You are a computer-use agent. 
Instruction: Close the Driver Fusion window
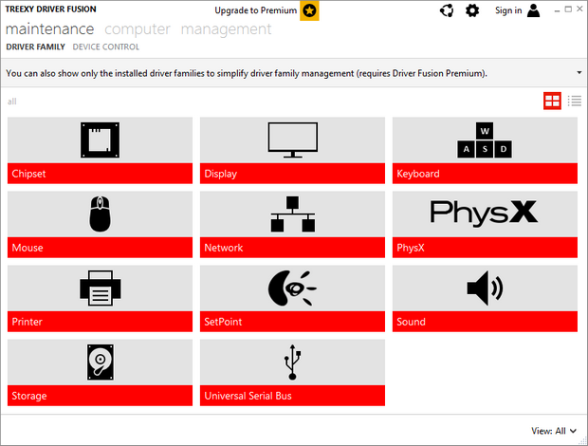point(579,9)
